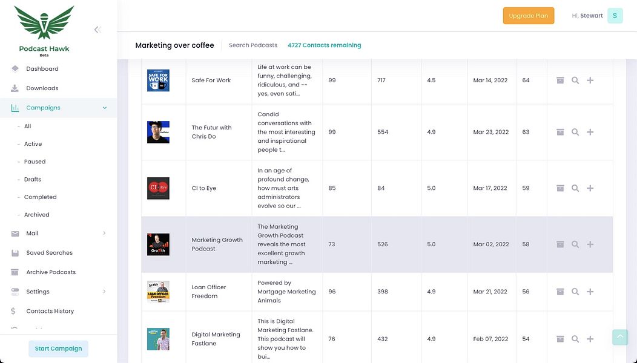Click the scroll-to-top arrow button
Screen dimensions: 637x363
[620, 337]
